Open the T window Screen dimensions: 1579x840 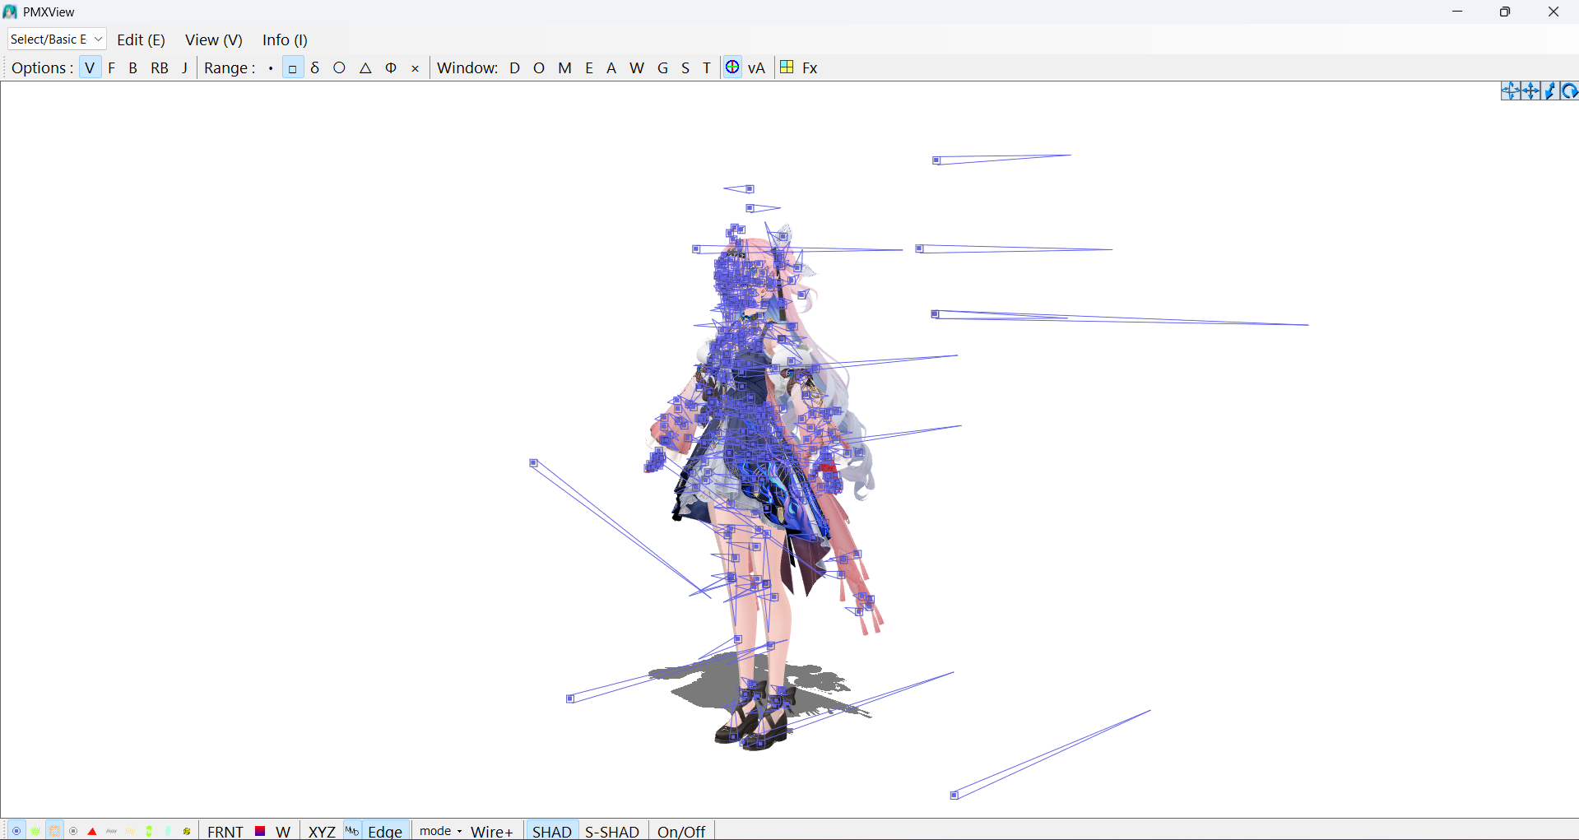[x=707, y=67]
